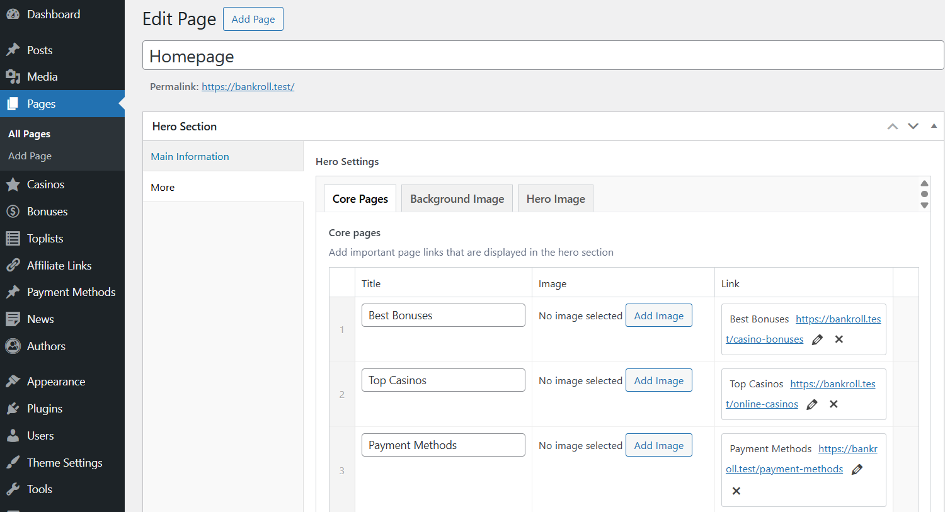Select the Appearance paintbrush icon
This screenshot has width=945, height=512.
pyautogui.click(x=14, y=381)
